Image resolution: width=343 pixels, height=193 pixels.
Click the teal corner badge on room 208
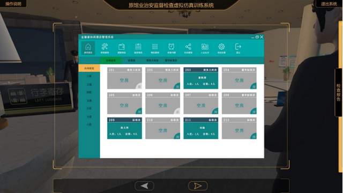(x=253, y=112)
